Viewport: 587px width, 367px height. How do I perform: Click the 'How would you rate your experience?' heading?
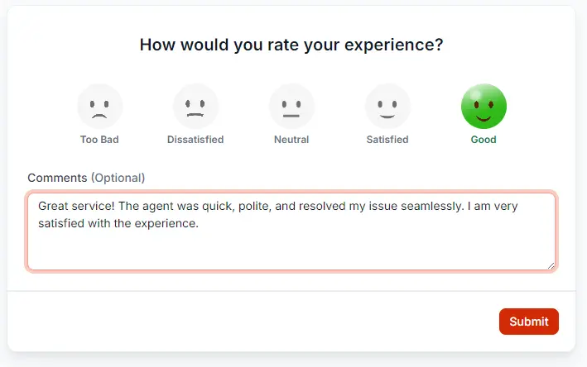point(291,45)
